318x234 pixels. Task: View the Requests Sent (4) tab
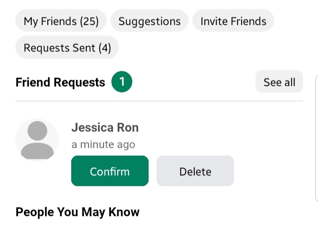coord(67,47)
